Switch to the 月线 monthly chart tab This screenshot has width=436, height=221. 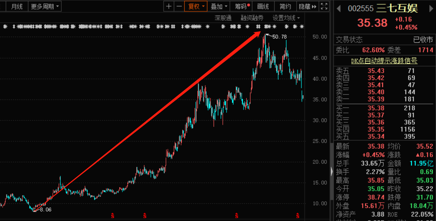[x=17, y=6]
